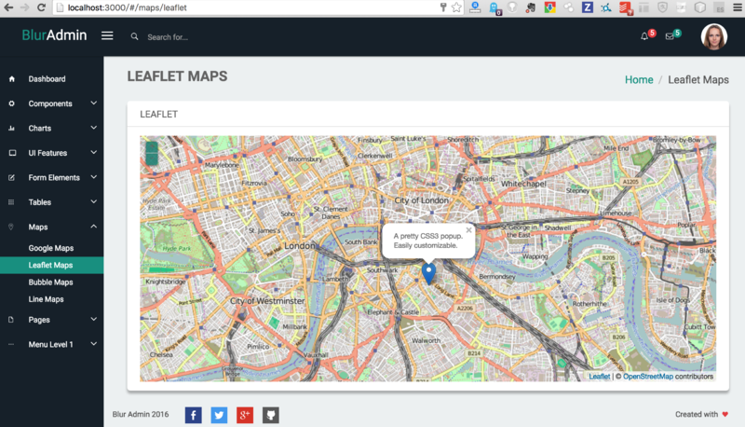Click the Facebook share icon
This screenshot has width=745, height=427.
pyautogui.click(x=193, y=415)
